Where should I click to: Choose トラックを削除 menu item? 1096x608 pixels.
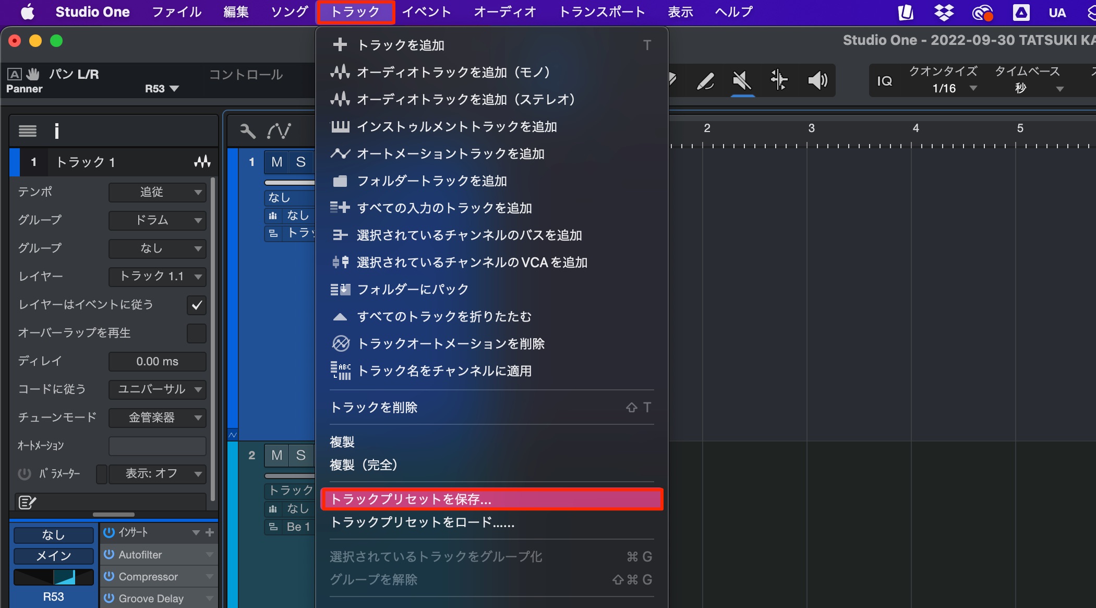click(492, 407)
